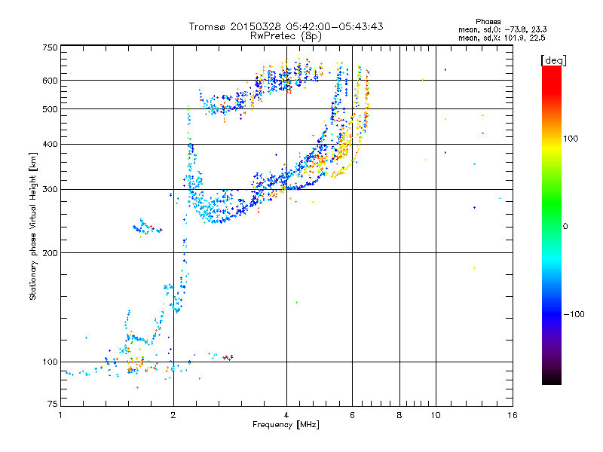603x452 pixels.
Task: Click the plot title 'Tromsø 20150328 05:42:00-05:43:43'
Action: tap(286, 26)
